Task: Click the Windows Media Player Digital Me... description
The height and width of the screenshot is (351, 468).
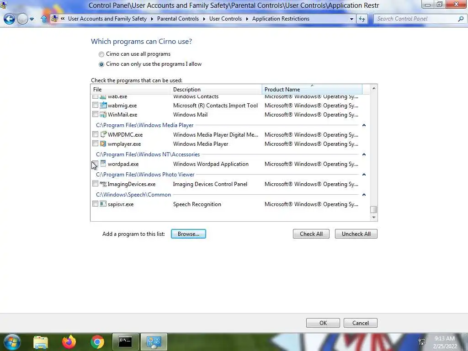Action: coord(216,135)
